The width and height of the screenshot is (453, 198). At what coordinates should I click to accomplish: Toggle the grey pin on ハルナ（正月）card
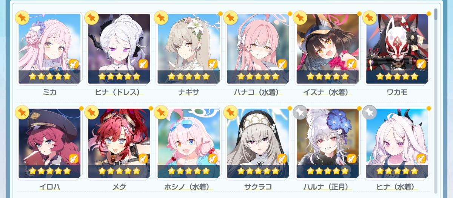(300, 112)
